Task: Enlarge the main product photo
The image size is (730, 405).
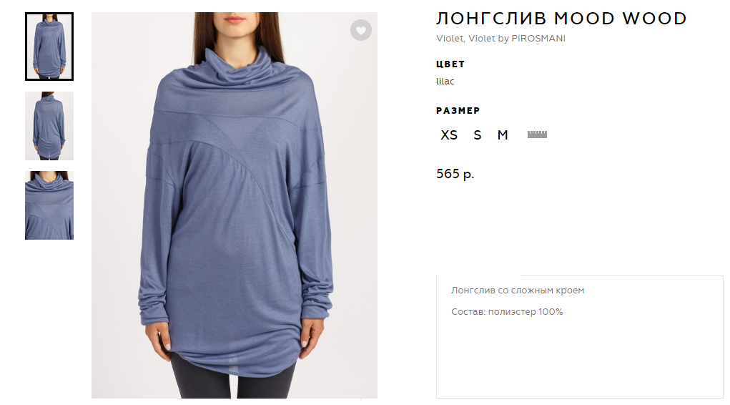Action: point(235,205)
